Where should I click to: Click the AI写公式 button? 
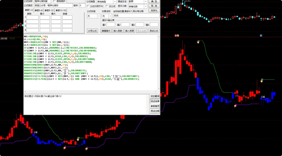[92, 31]
